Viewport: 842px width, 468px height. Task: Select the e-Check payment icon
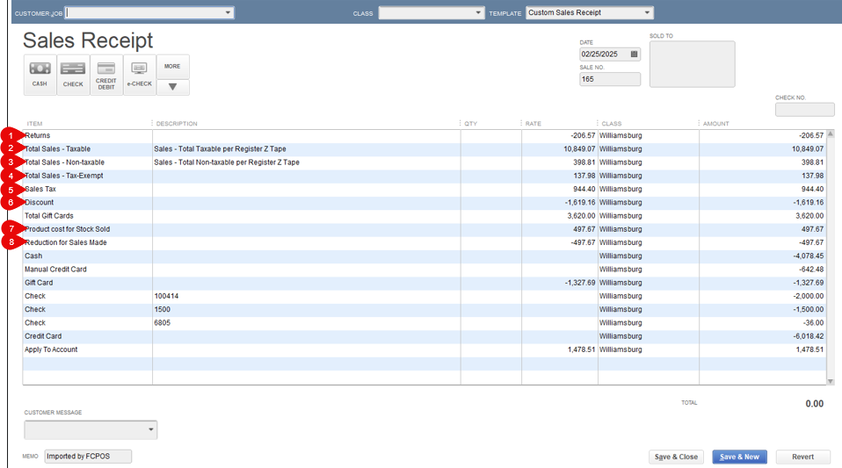(139, 74)
